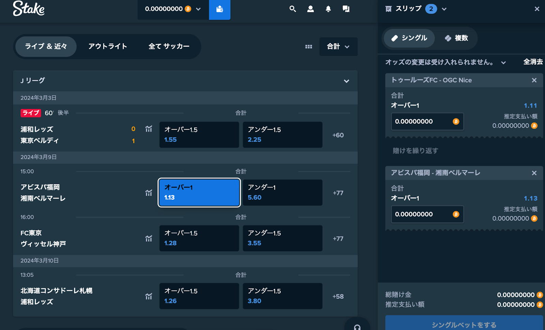The image size is (545, 330).
Task: Select アンダー1.5 at 3.80 odds
Action: click(282, 296)
